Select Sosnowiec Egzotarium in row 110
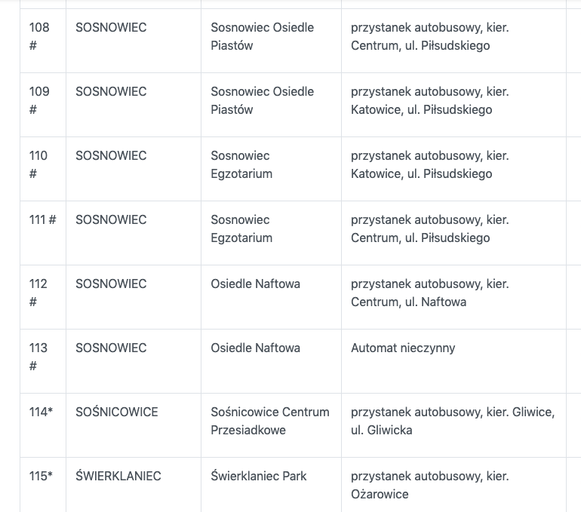 (241, 164)
